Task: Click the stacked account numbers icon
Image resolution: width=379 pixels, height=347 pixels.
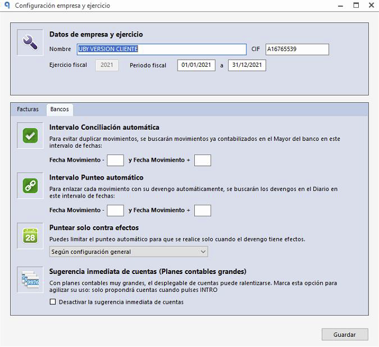Action: pyautogui.click(x=30, y=280)
